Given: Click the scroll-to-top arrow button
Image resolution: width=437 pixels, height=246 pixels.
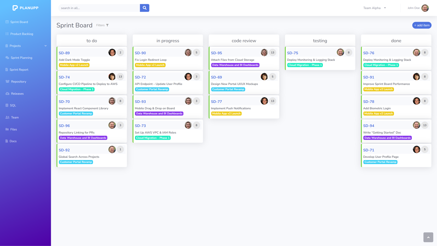Looking at the screenshot, I should (x=428, y=237).
